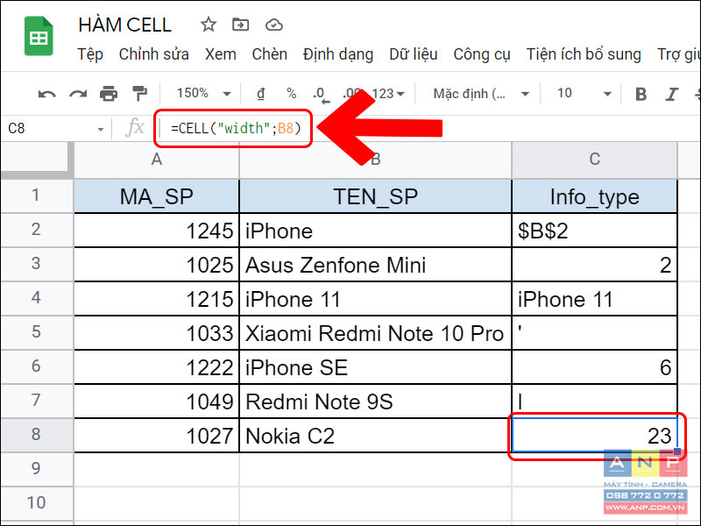Open the Mặc định font dropdown
This screenshot has width=701, height=526.
point(481,94)
